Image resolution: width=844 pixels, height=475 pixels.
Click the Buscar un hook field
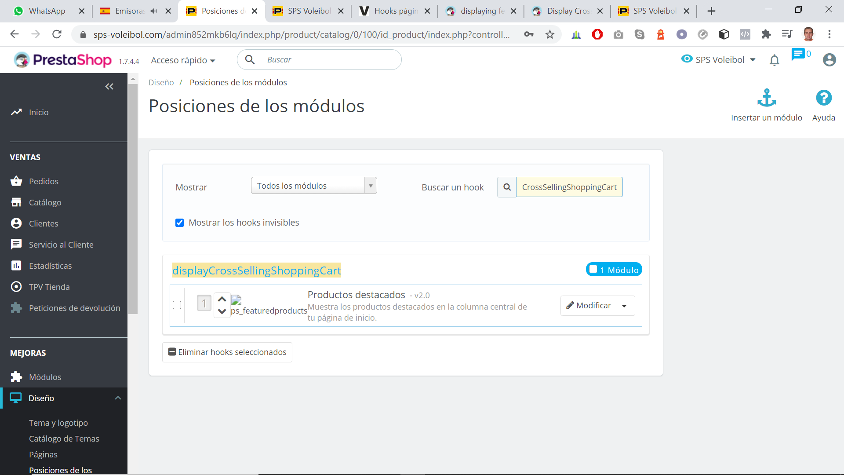[x=569, y=187]
